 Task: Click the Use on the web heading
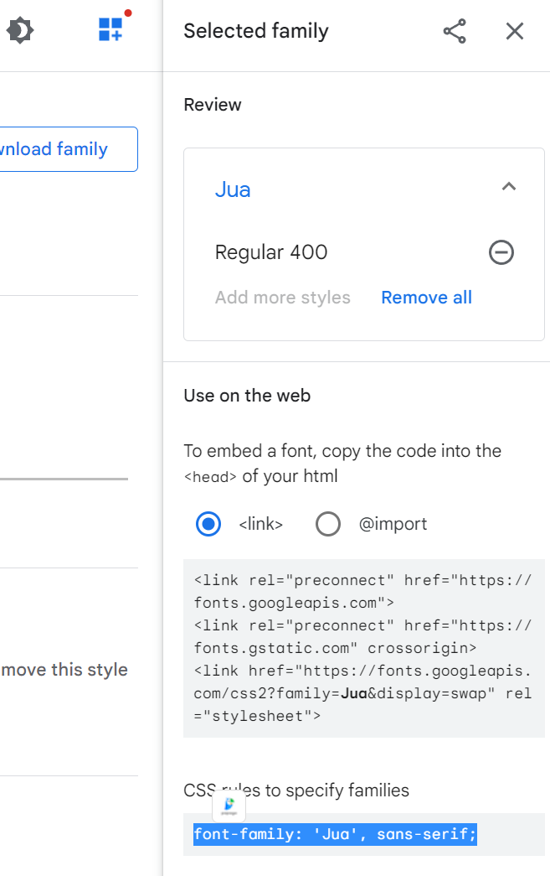point(247,396)
